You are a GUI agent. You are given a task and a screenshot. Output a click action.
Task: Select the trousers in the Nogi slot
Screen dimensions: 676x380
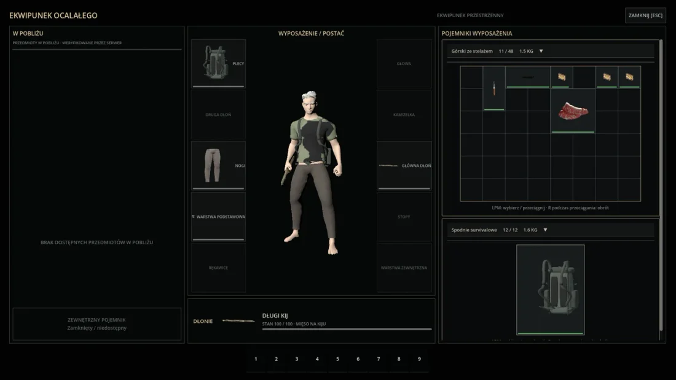218,165
